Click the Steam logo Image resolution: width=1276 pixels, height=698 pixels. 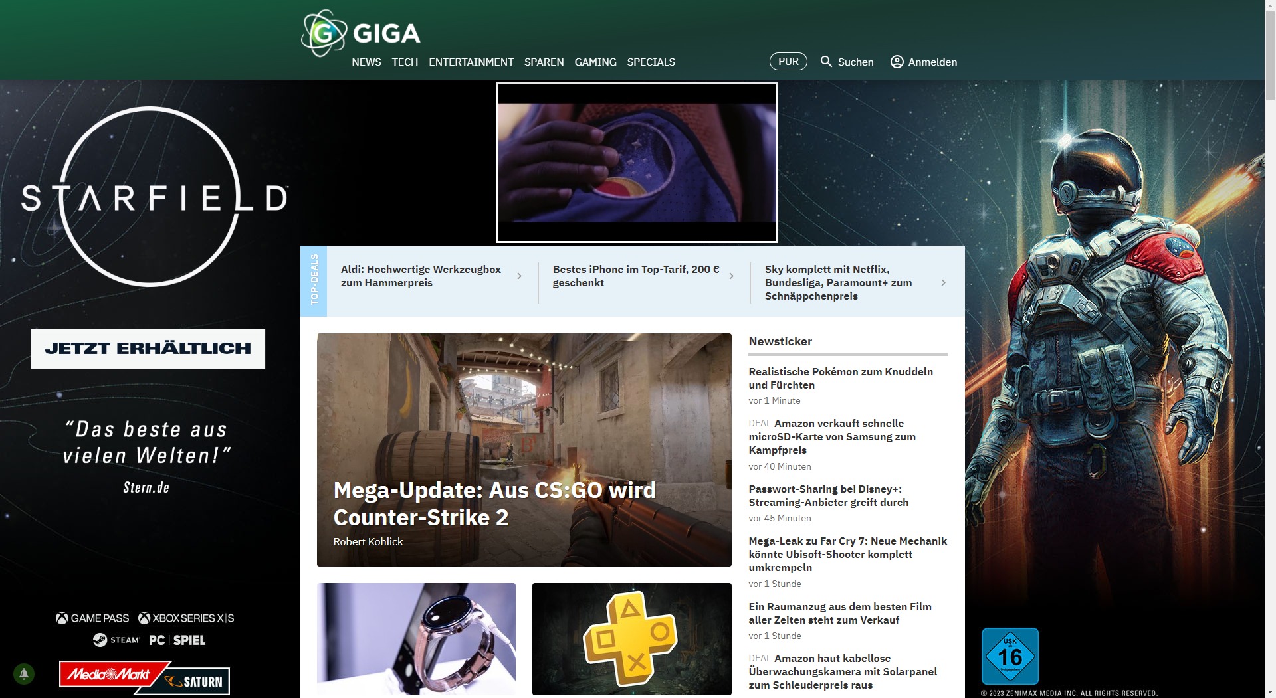click(116, 640)
